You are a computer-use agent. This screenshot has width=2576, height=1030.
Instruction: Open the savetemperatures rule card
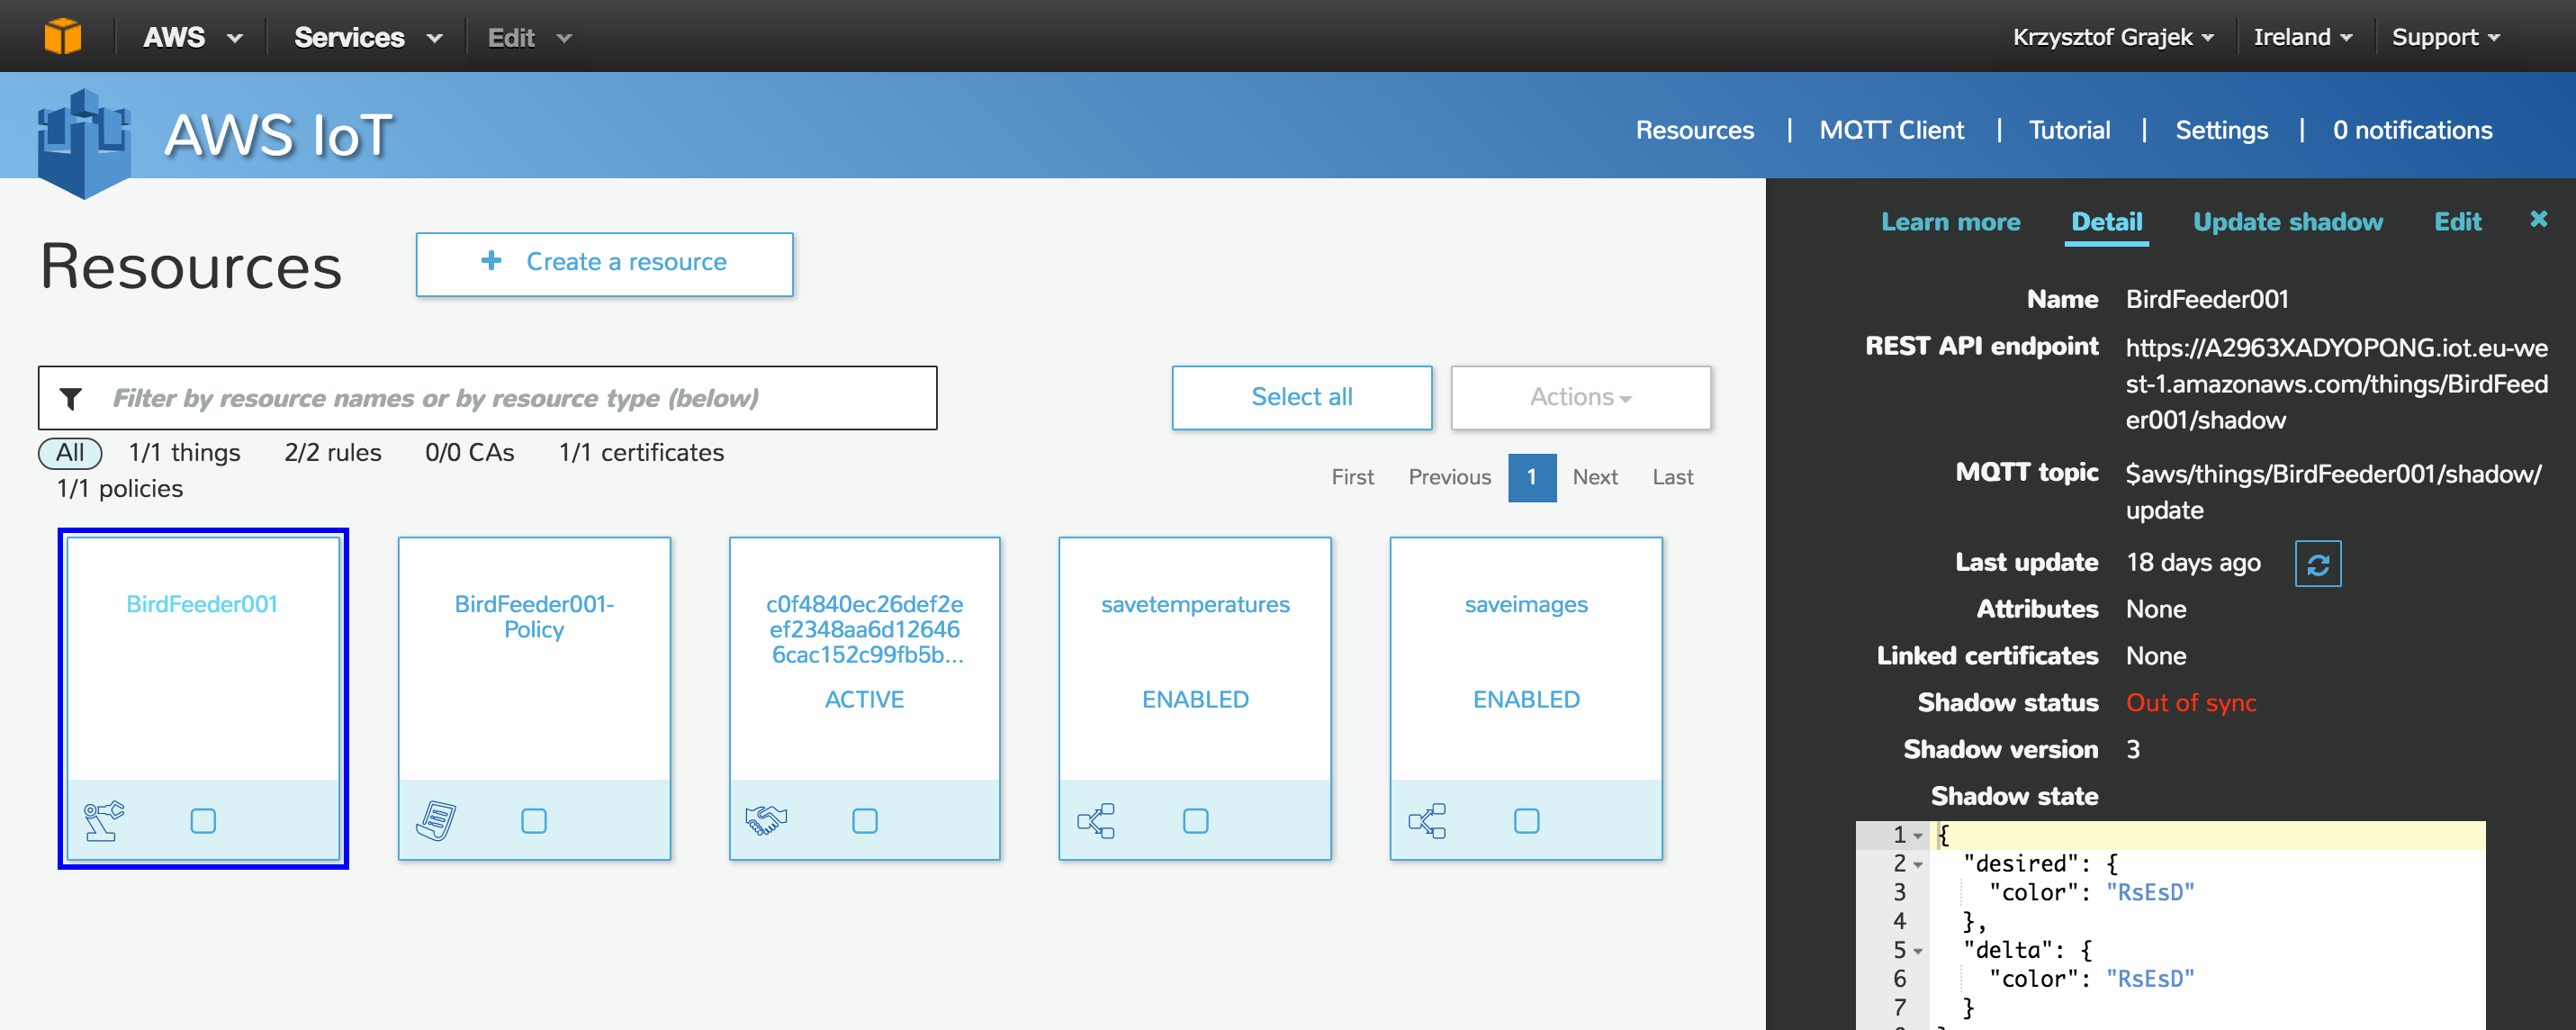pos(1195,698)
